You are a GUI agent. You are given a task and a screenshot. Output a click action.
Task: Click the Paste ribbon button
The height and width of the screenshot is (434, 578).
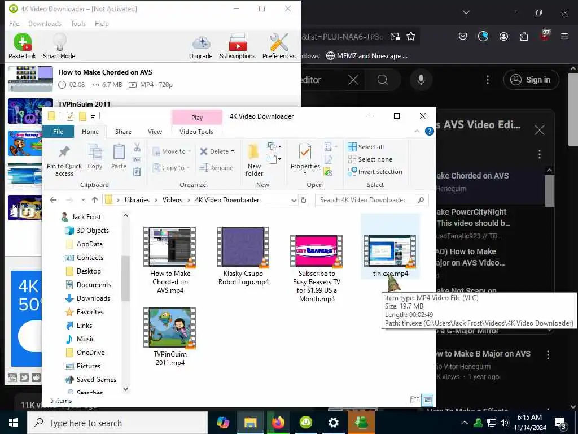[x=119, y=157]
